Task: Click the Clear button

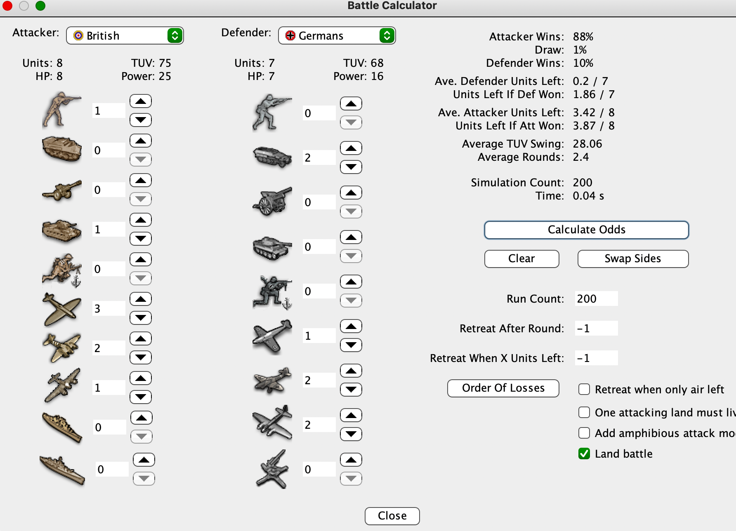Action: 521,258
